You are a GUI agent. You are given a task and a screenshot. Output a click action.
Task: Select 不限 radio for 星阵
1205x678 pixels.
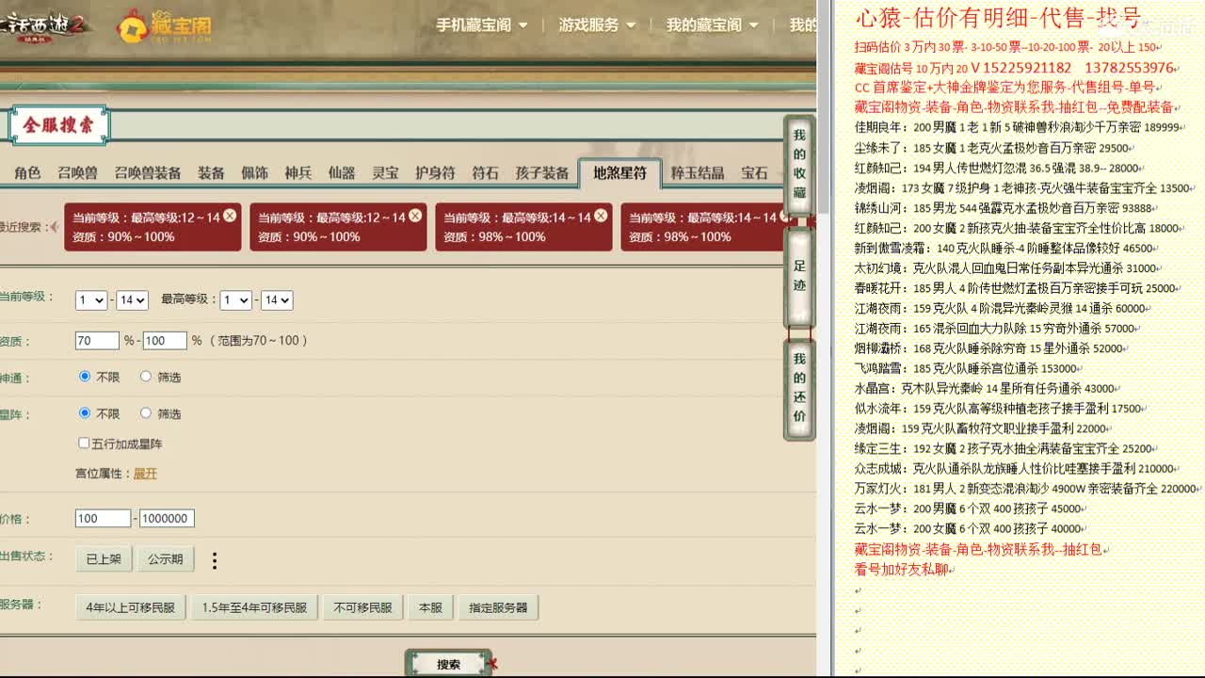click(85, 413)
